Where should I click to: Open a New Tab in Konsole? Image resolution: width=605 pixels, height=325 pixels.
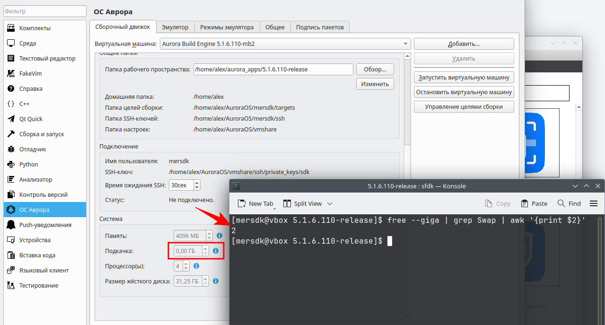(255, 203)
